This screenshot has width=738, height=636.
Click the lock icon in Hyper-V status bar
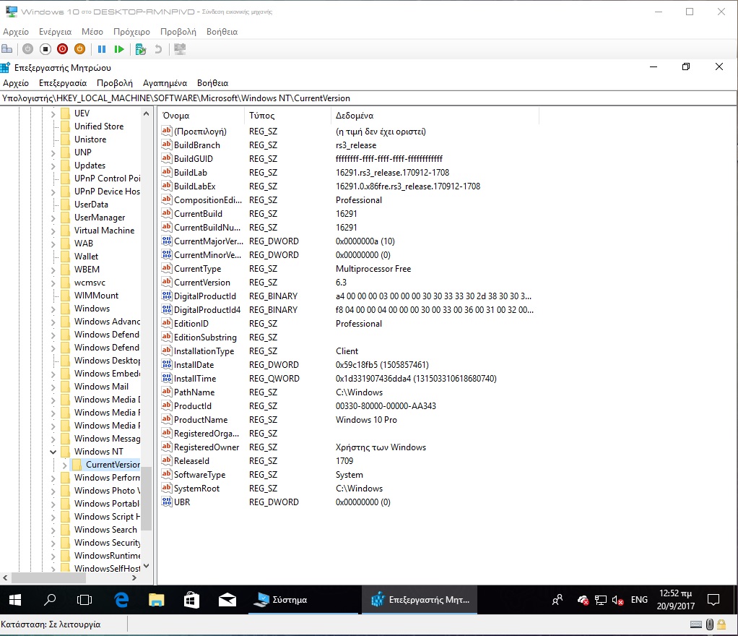[x=721, y=624]
